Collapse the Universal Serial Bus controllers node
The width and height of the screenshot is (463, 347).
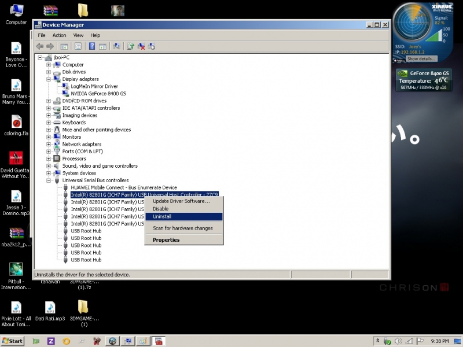(49, 180)
